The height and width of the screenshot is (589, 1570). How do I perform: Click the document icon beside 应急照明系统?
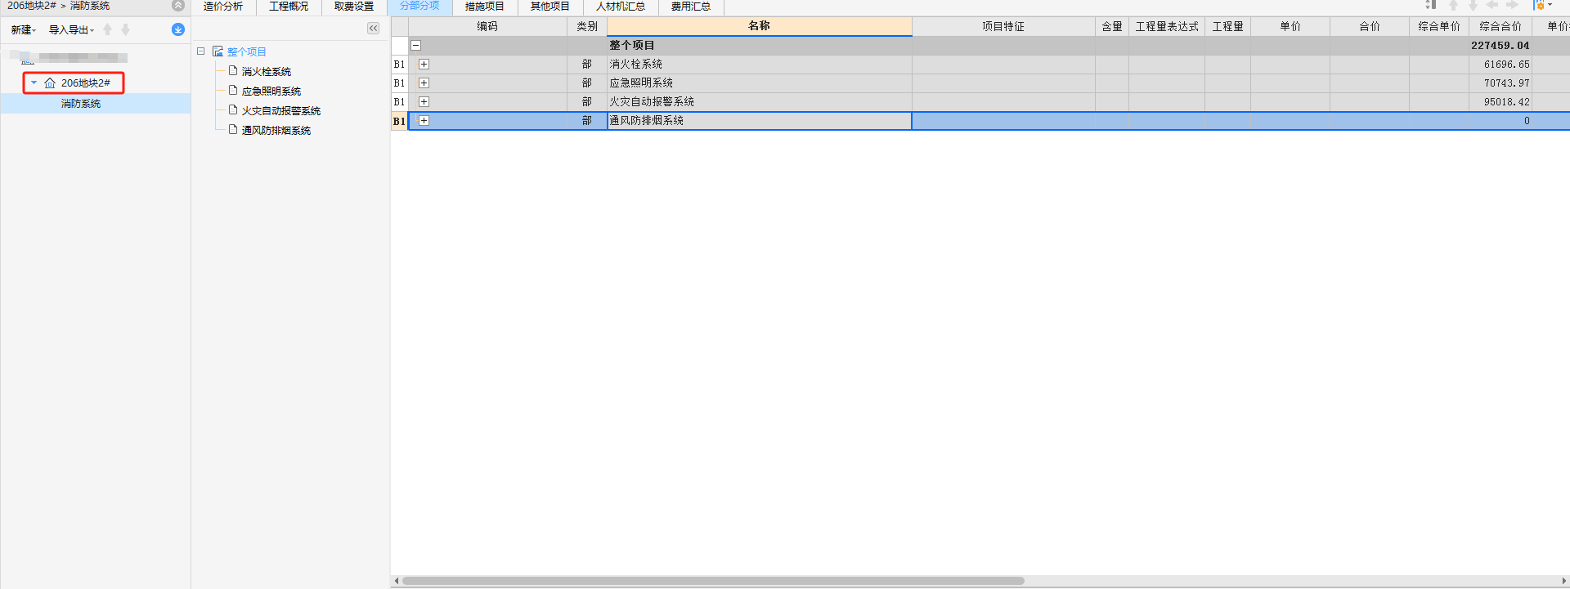click(233, 91)
